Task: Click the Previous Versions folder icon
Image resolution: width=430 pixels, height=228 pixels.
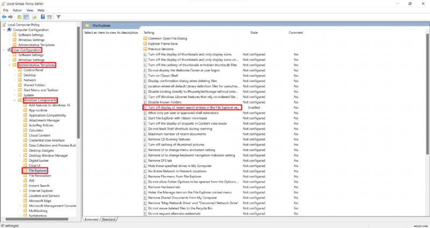Action: click(145, 49)
